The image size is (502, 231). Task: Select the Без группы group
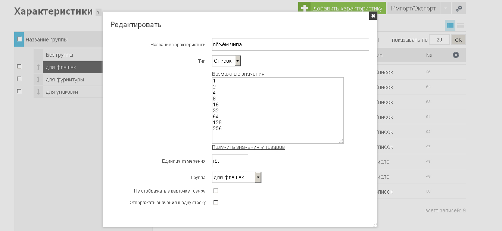coord(59,55)
